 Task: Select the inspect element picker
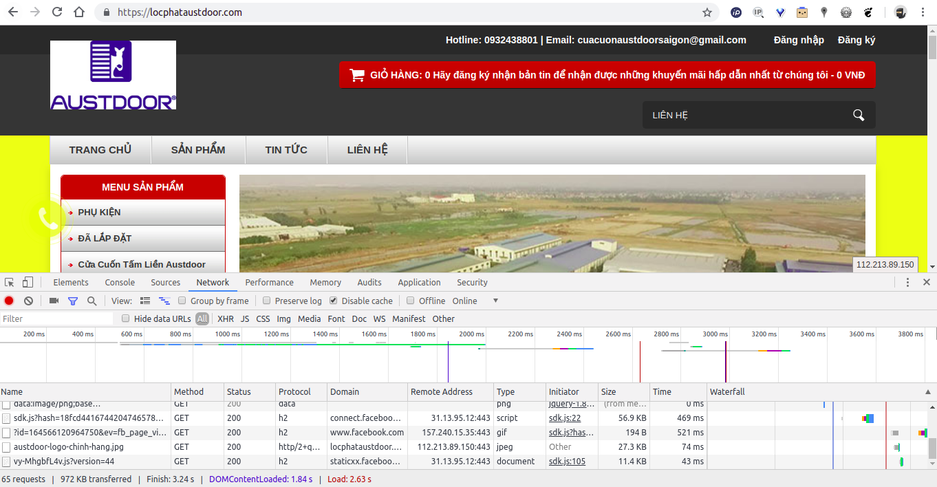click(x=10, y=282)
